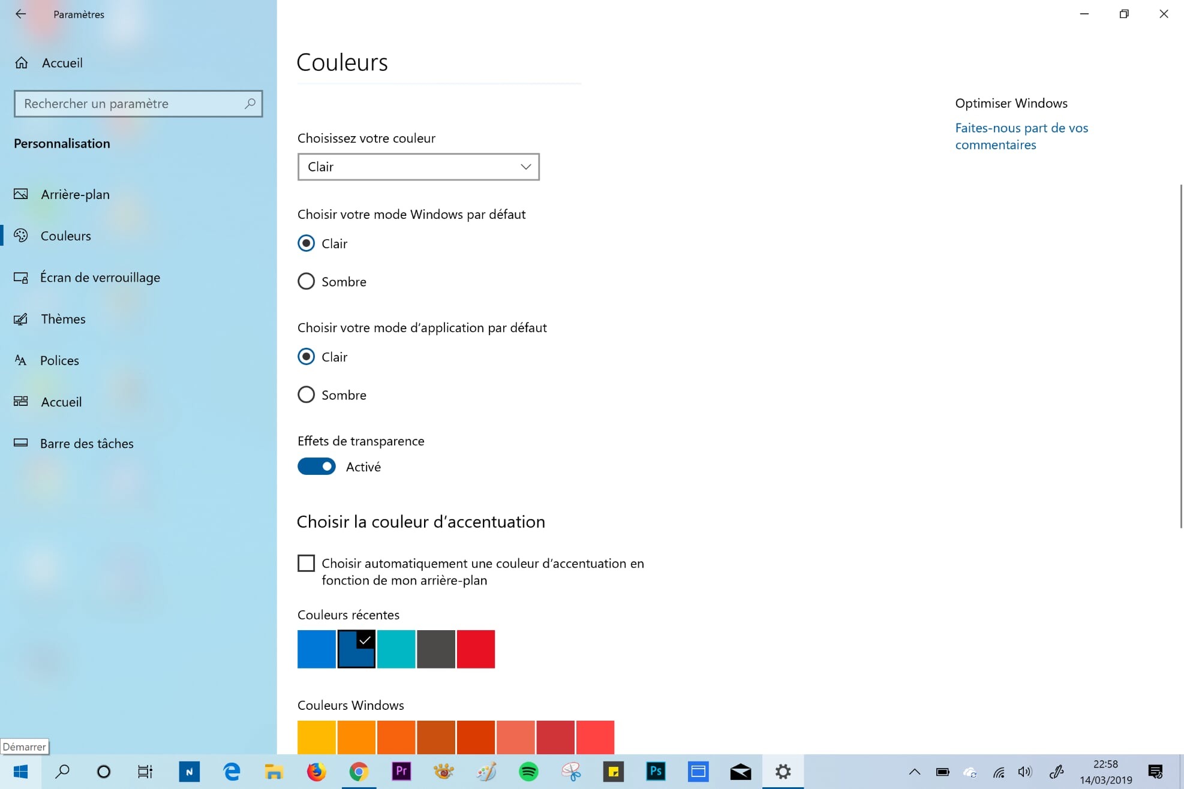The image size is (1184, 789).
Task: Open the action center notifications icon
Action: pos(1155,772)
